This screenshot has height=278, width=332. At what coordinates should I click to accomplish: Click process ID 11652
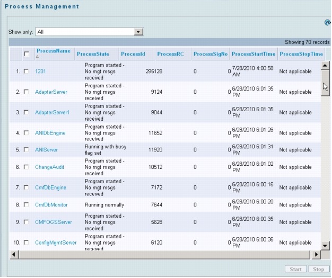pyautogui.click(x=155, y=133)
